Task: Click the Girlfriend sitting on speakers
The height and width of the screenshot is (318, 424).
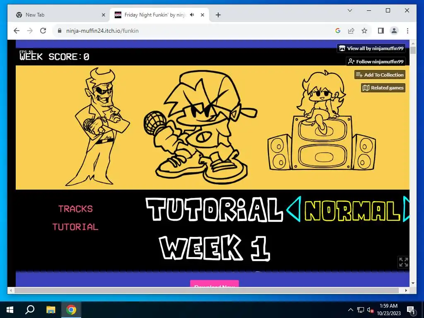Action: tap(322, 120)
